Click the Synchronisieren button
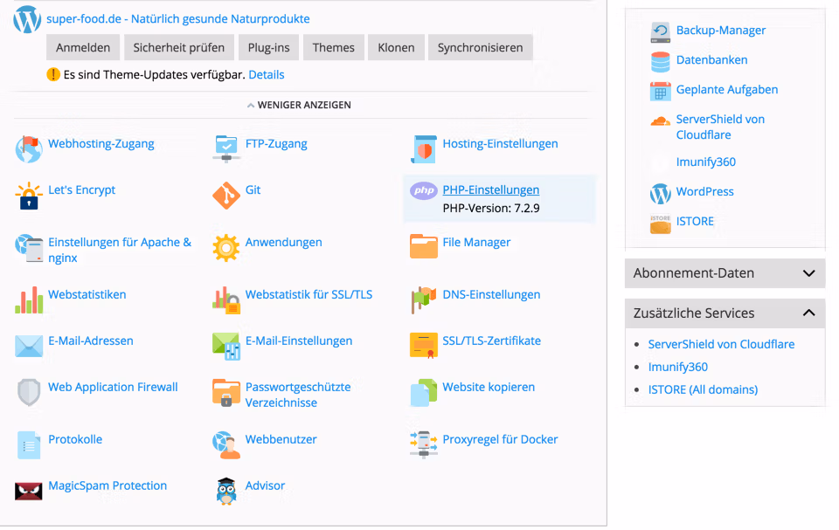 480,48
